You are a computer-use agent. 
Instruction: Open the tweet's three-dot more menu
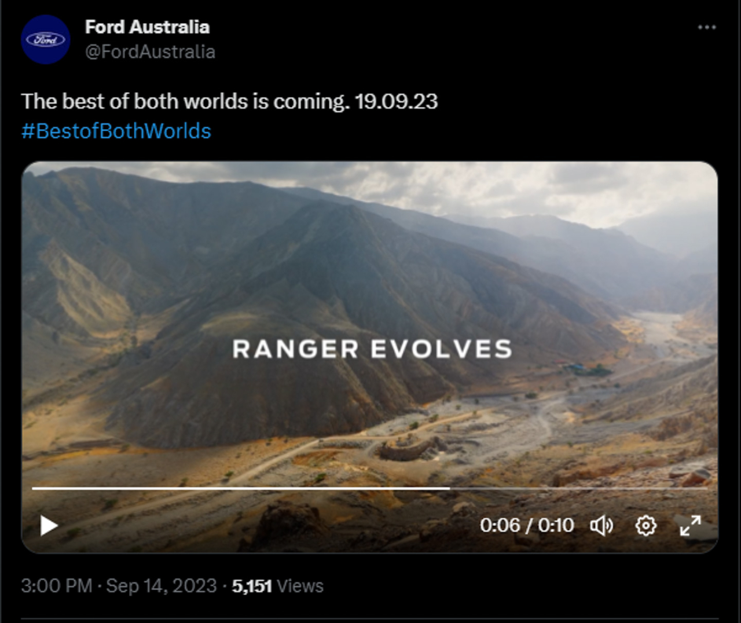pos(707,27)
